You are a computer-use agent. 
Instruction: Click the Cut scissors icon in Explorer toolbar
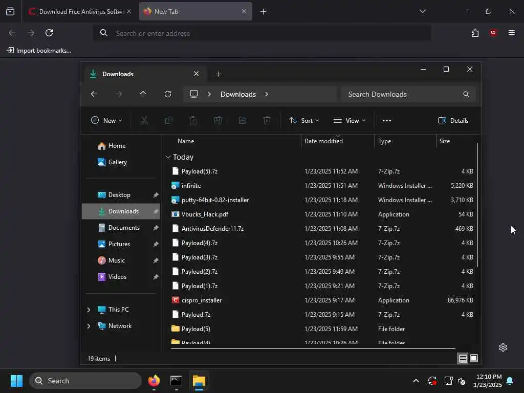[x=144, y=120]
